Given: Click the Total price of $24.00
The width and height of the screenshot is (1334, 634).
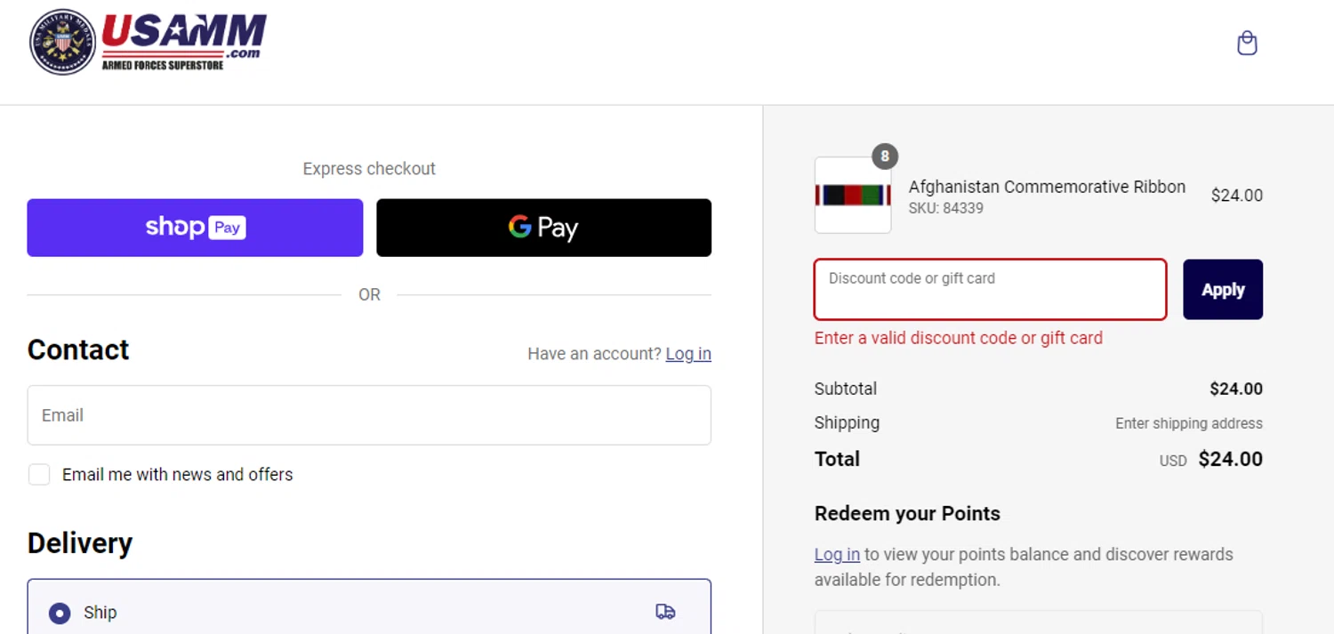Looking at the screenshot, I should coord(1230,459).
